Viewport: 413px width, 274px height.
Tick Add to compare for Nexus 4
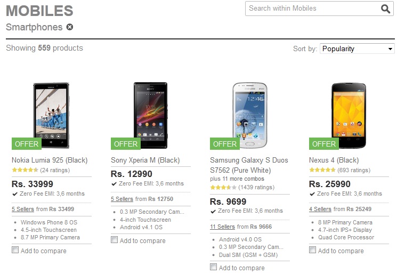click(x=313, y=250)
